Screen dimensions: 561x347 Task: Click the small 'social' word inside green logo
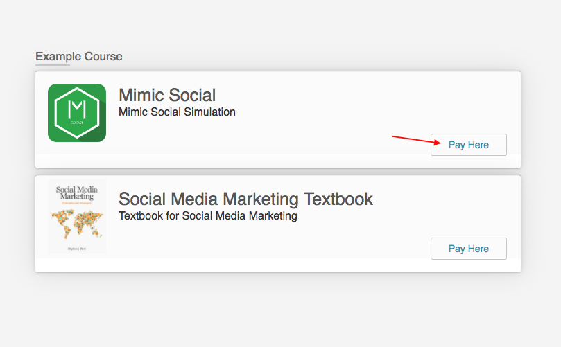pyautogui.click(x=77, y=123)
